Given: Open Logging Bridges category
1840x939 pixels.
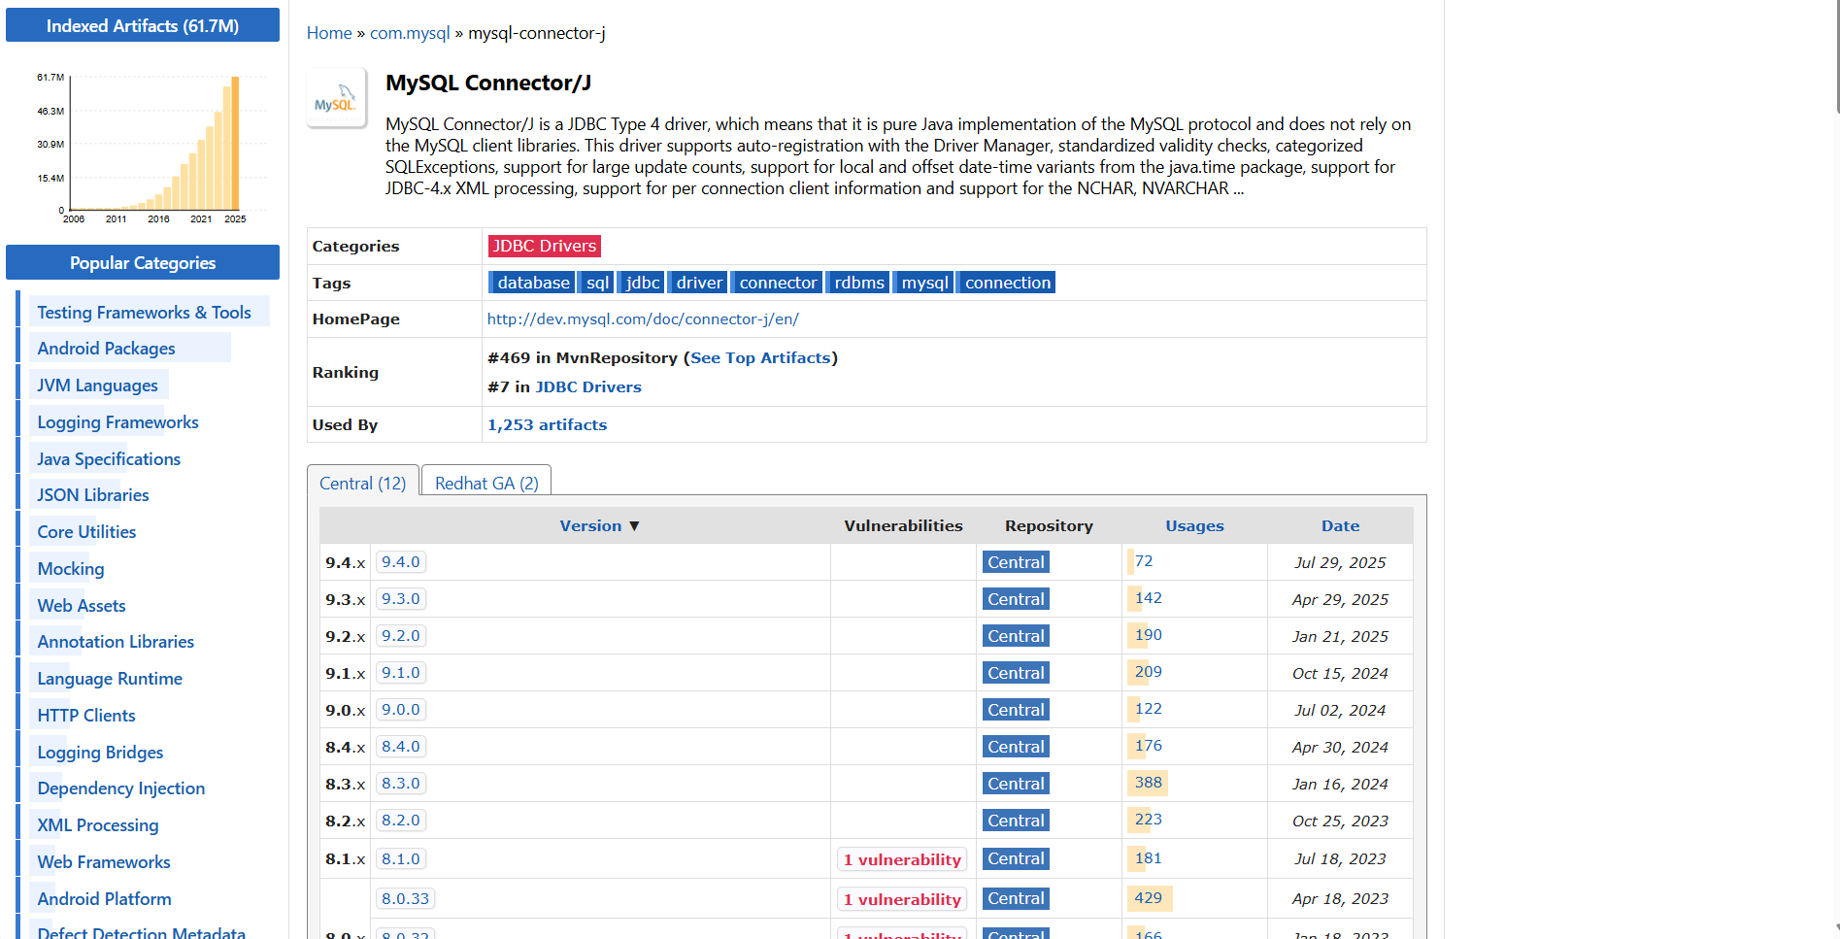Looking at the screenshot, I should click(100, 753).
